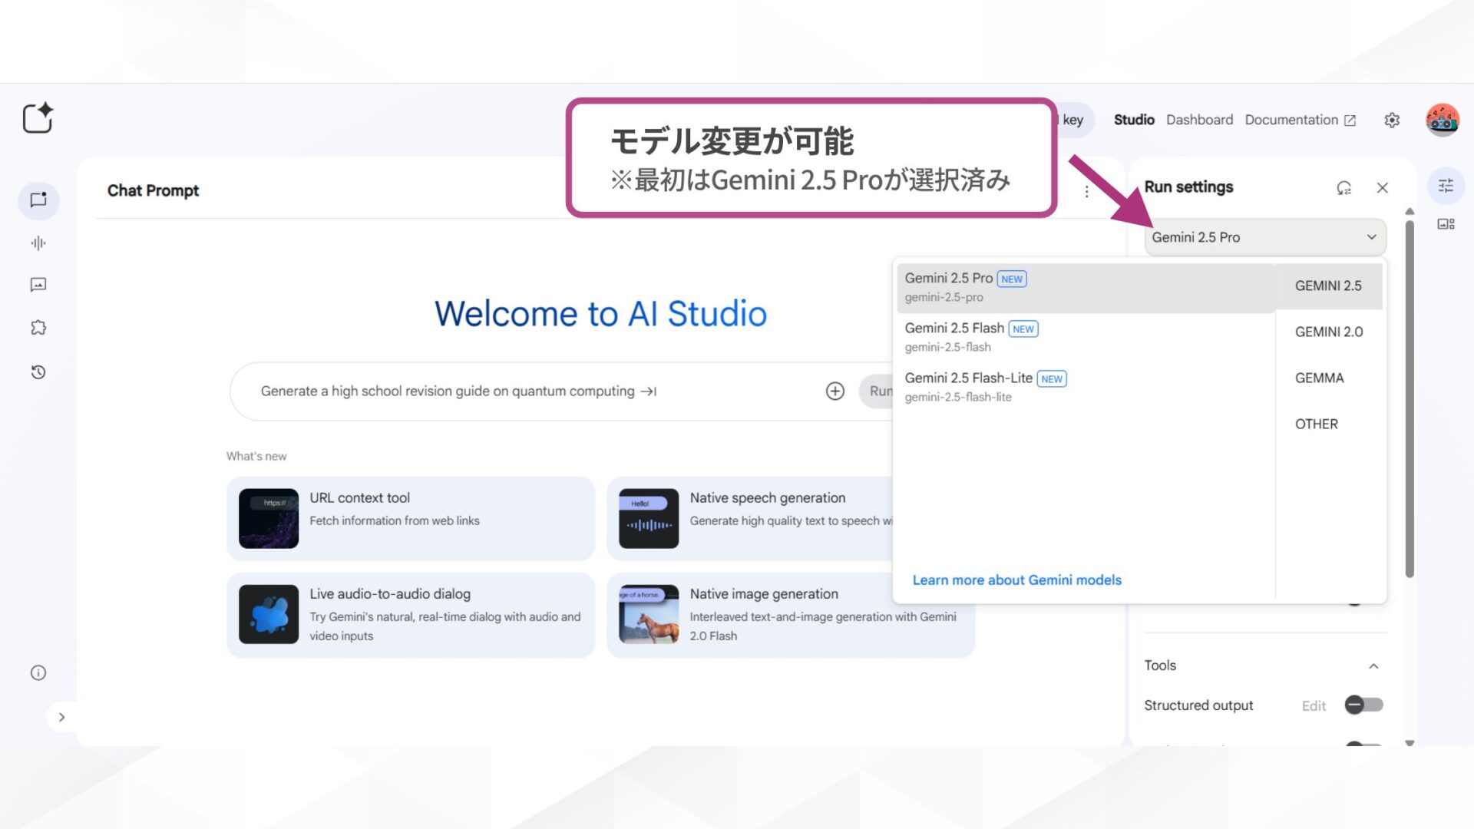Select the Stream waveform icon in sidebar
1474x829 pixels.
pyautogui.click(x=38, y=243)
